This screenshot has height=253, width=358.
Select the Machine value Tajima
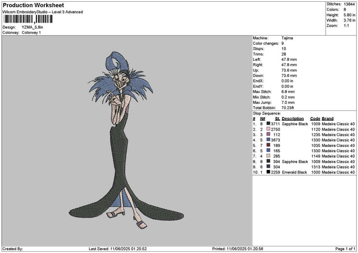click(x=287, y=38)
